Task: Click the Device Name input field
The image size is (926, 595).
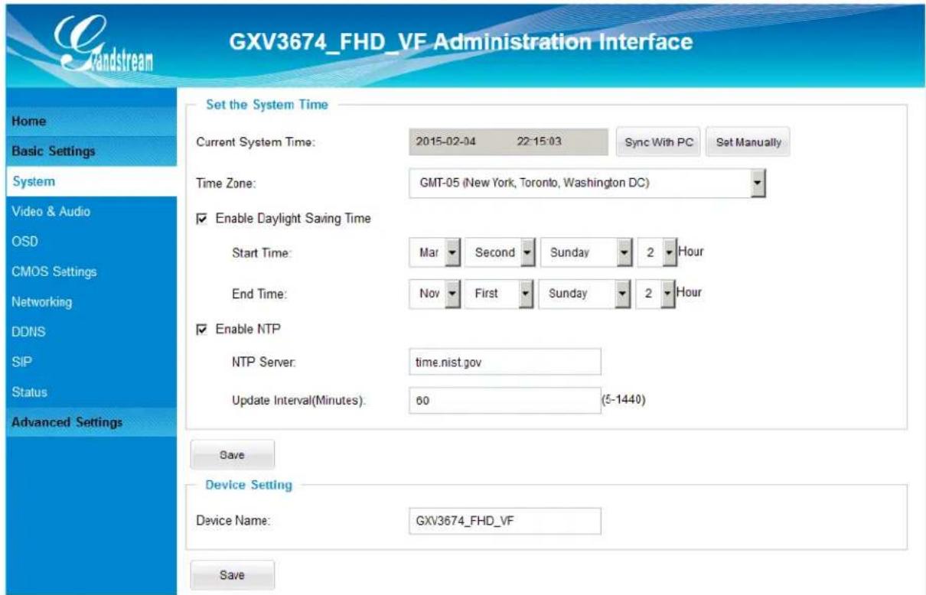Action: coord(505,522)
